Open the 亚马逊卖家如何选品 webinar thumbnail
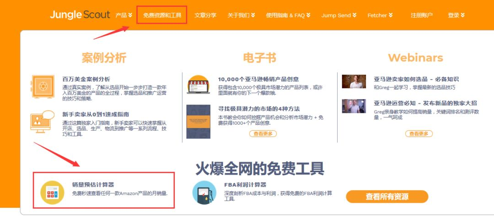494x217 pixels. 354,82
